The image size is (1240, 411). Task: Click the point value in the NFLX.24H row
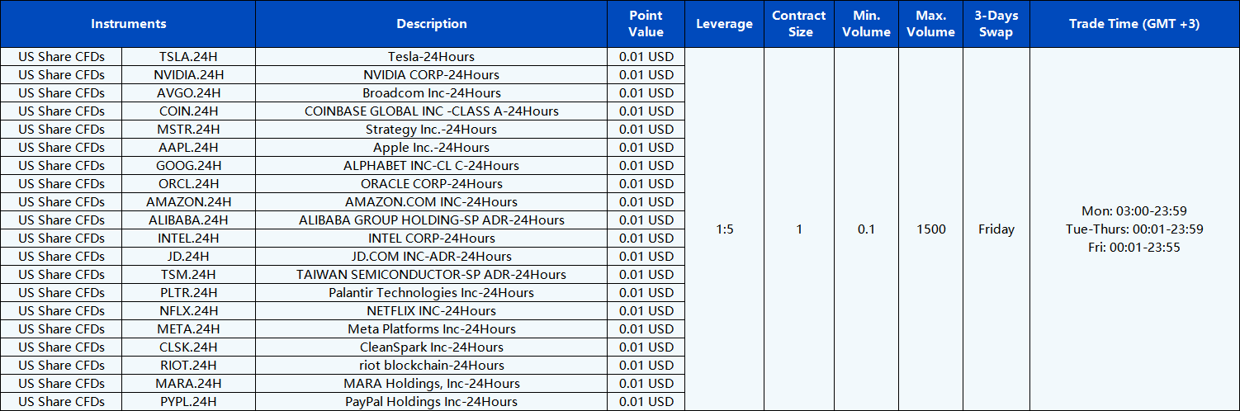pyautogui.click(x=646, y=311)
